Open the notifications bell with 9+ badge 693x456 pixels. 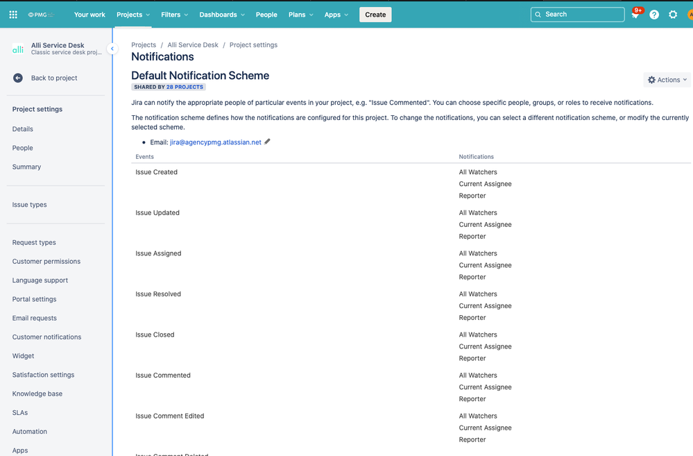click(635, 15)
